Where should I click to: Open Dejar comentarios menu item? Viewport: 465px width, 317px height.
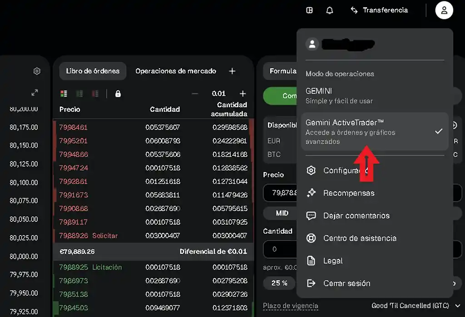pyautogui.click(x=375, y=216)
